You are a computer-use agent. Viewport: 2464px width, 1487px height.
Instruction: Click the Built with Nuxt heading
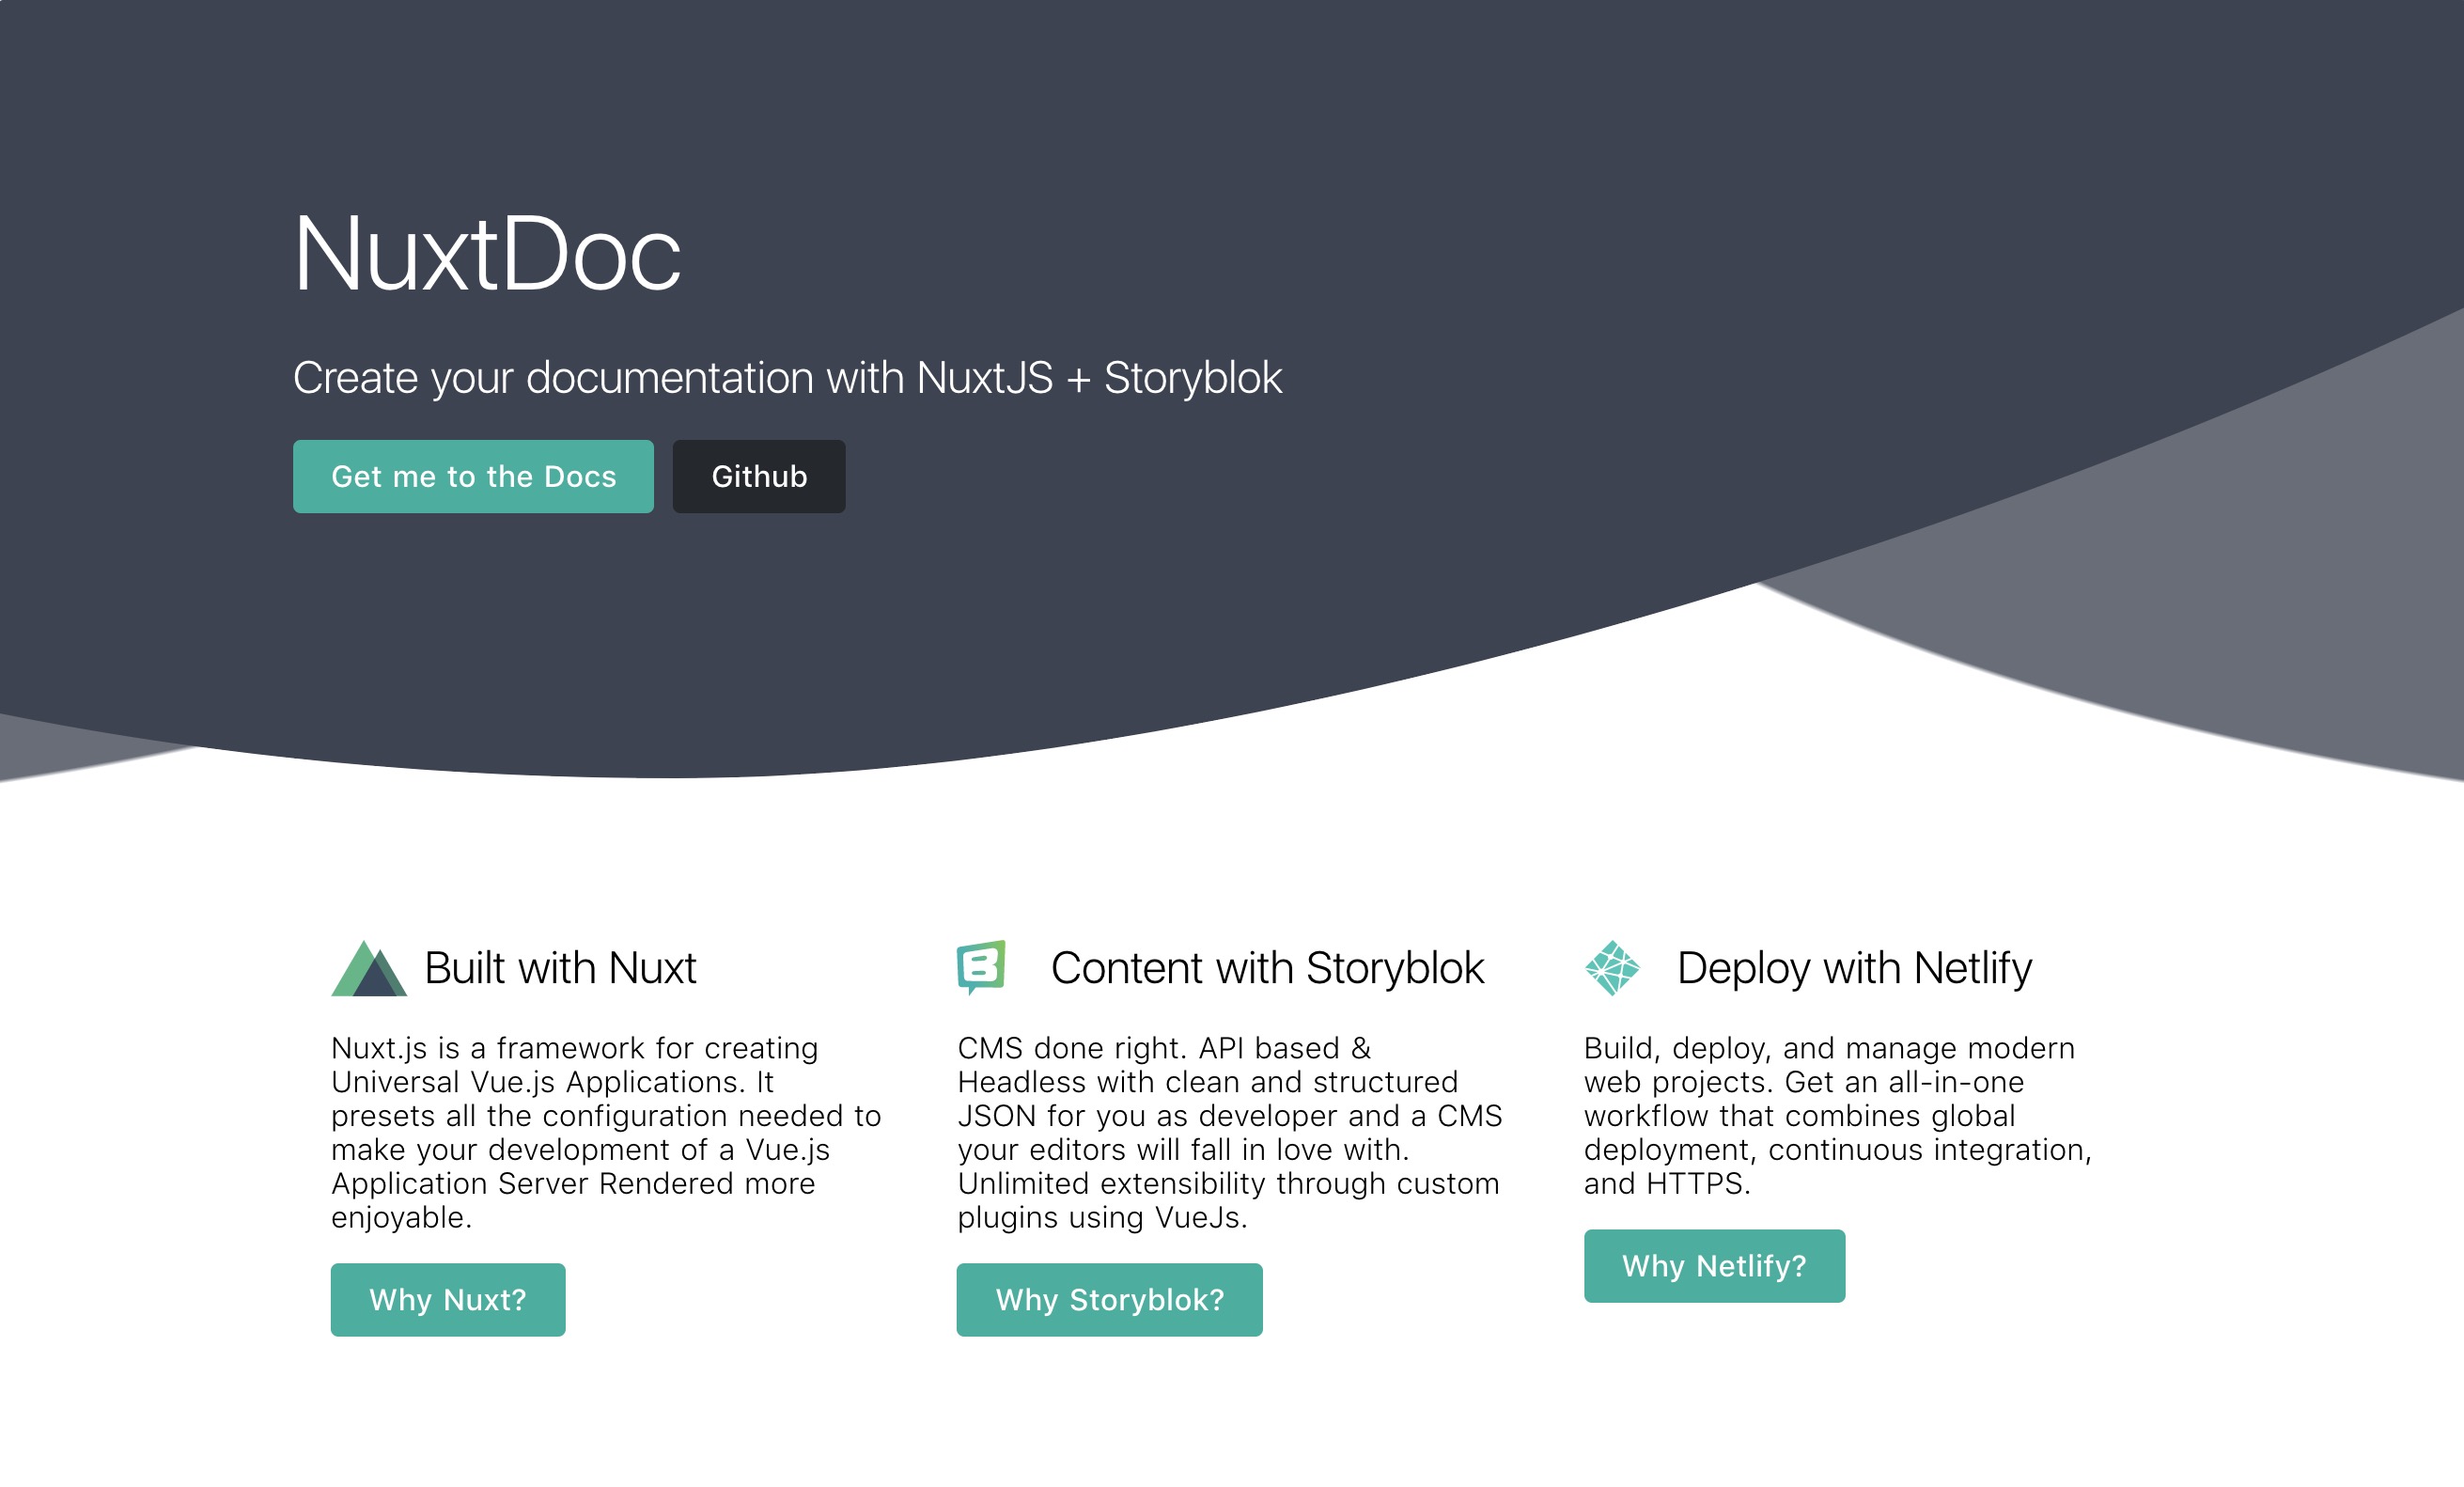(560, 968)
